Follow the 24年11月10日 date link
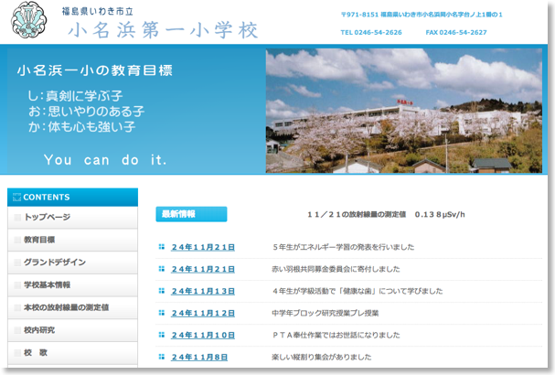Screen dimensions: 555x375 coord(203,335)
